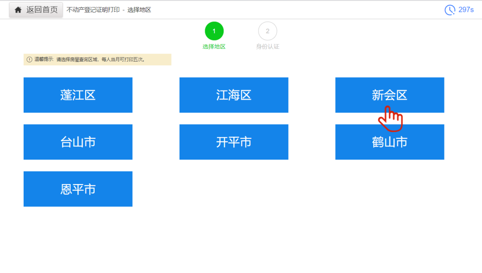Click the 选择地区 step label
Image resolution: width=482 pixels, height=273 pixels.
(x=214, y=45)
